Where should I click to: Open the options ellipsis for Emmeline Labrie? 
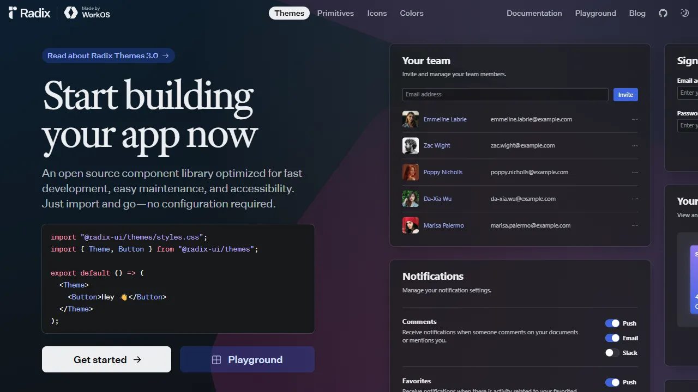coord(635,119)
